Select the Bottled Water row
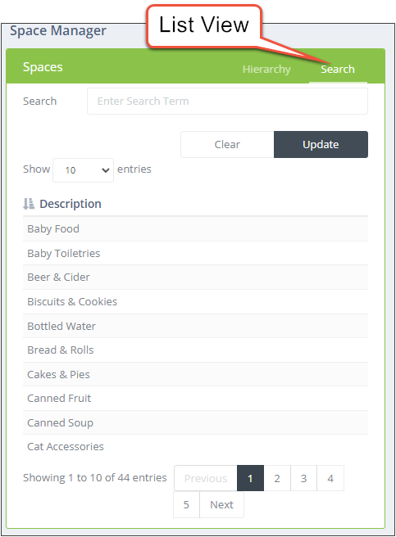The image size is (396, 537). pos(195,326)
